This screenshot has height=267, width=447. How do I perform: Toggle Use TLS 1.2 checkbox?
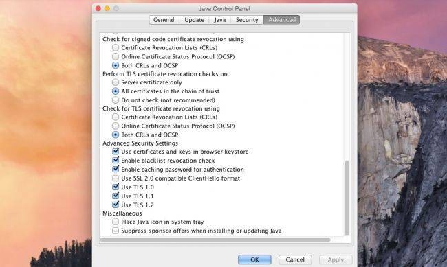116,205
